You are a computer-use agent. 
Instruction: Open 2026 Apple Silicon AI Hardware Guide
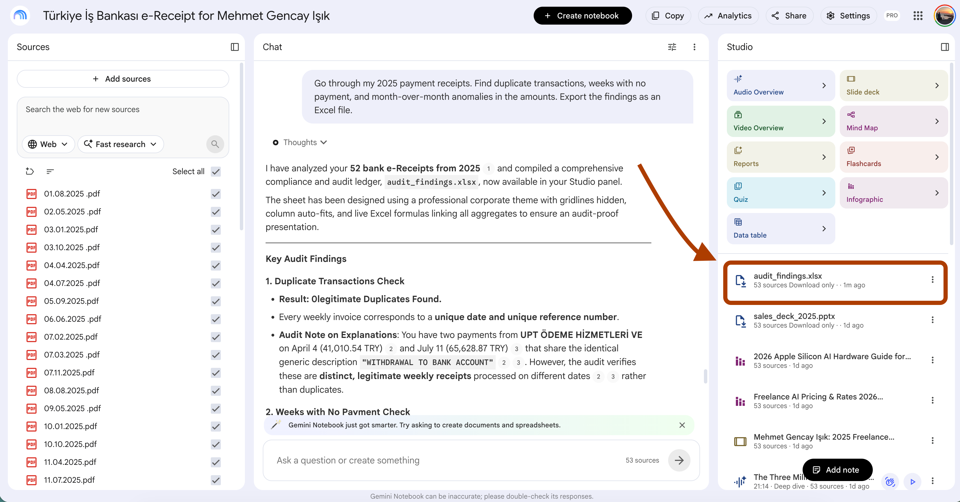(x=835, y=361)
